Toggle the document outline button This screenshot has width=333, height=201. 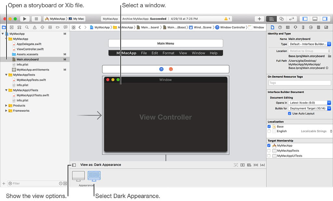(x=74, y=165)
